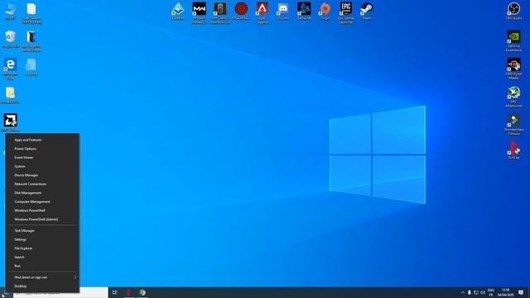Open the Discord desktop shortcut
The height and width of the screenshot is (298, 530).
point(283,11)
